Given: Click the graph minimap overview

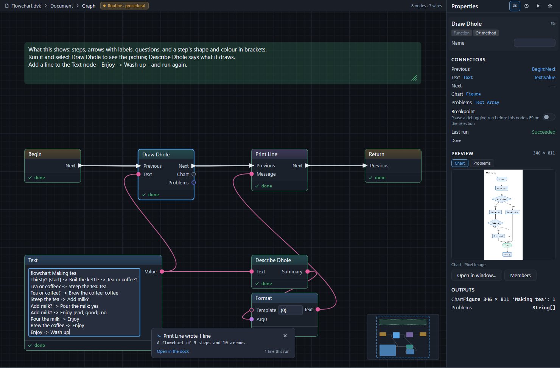Looking at the screenshot, I should 403,337.
